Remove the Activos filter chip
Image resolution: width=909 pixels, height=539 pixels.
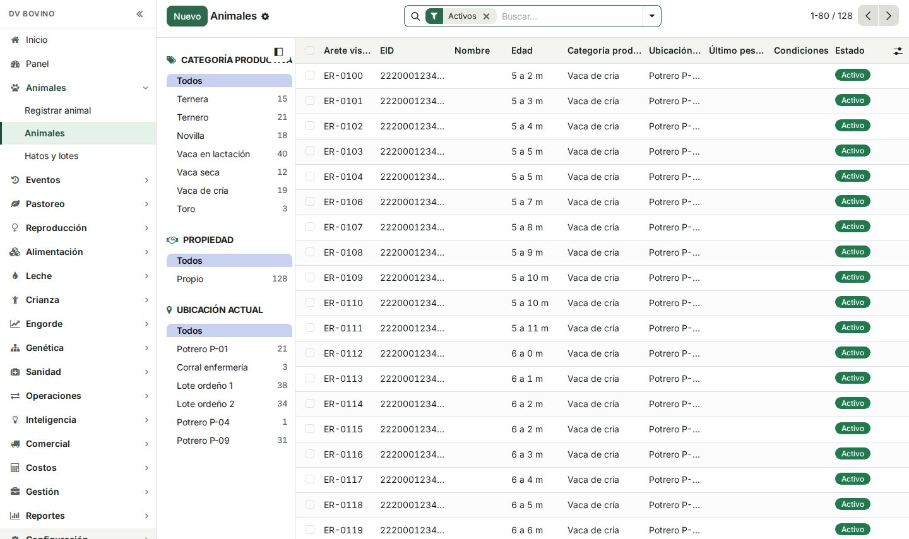click(x=486, y=16)
